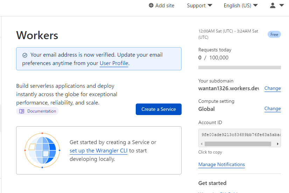Open the User Profile link
The width and height of the screenshot is (289, 193).
pyautogui.click(x=114, y=63)
